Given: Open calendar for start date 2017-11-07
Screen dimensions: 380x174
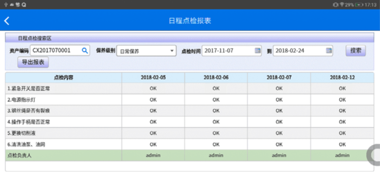Looking at the screenshot, I should 258,50.
